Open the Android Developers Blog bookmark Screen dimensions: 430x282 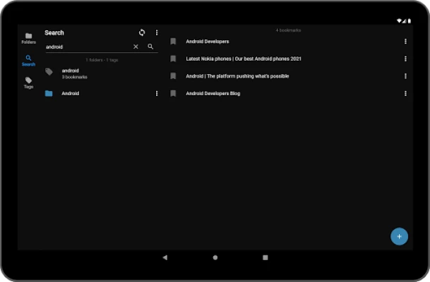click(x=213, y=93)
